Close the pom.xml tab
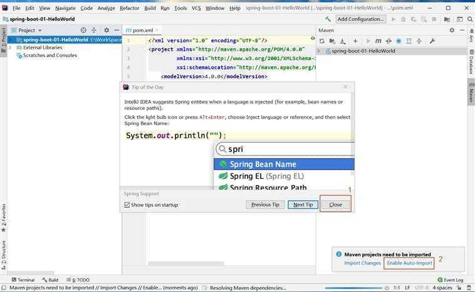Viewport: 475px width, 292px height. coord(157,30)
